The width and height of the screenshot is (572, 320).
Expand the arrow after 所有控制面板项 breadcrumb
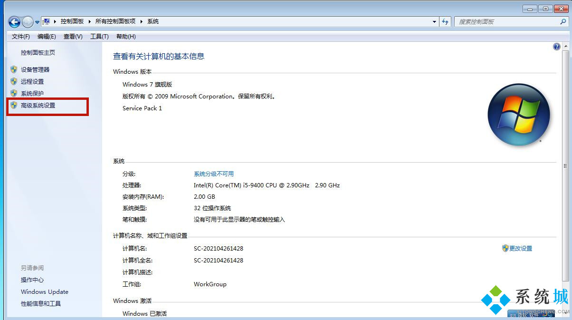142,22
